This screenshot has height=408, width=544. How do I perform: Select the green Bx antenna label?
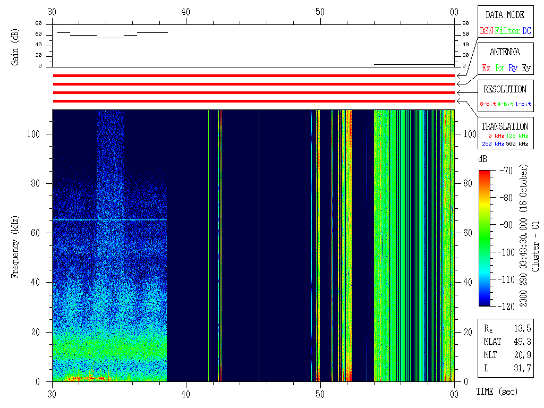499,68
